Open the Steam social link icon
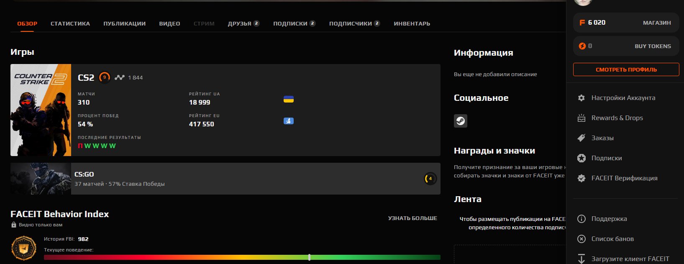 tap(460, 121)
